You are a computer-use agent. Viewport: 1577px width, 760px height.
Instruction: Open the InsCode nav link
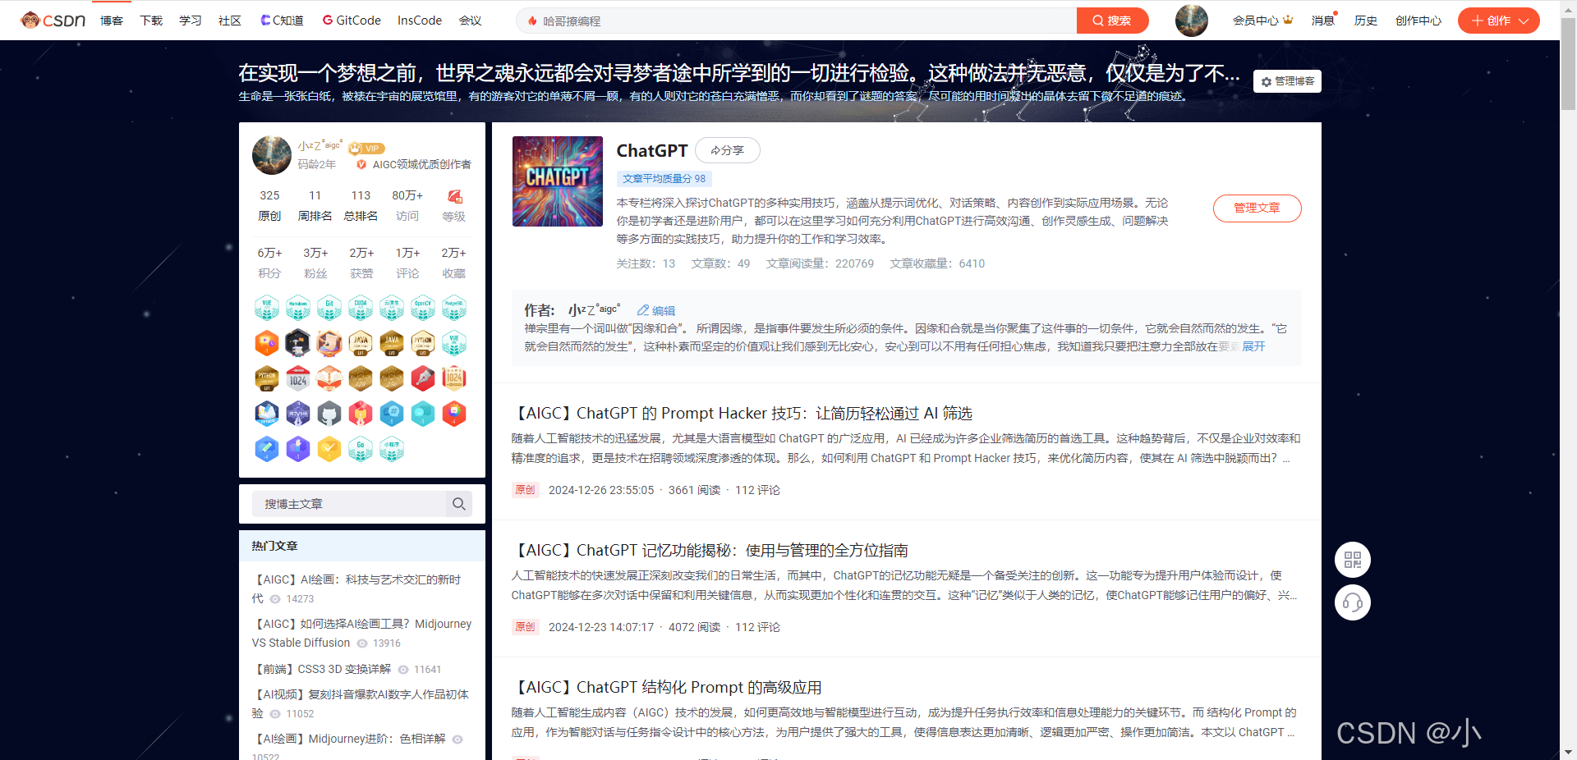(420, 21)
